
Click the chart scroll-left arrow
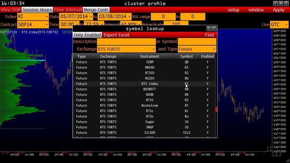(x=274, y=154)
